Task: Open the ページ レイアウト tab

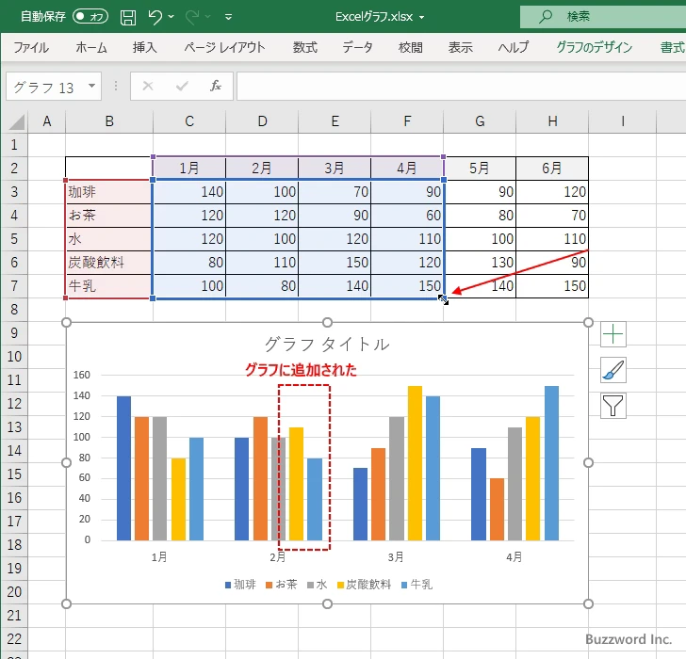Action: 224,47
